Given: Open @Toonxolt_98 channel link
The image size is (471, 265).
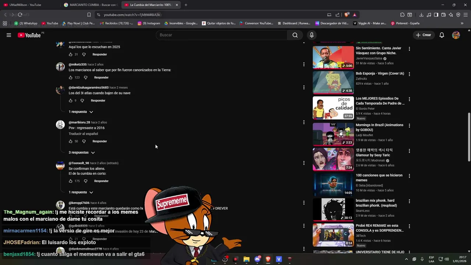Looking at the screenshot, I should pyautogui.click(x=79, y=163).
